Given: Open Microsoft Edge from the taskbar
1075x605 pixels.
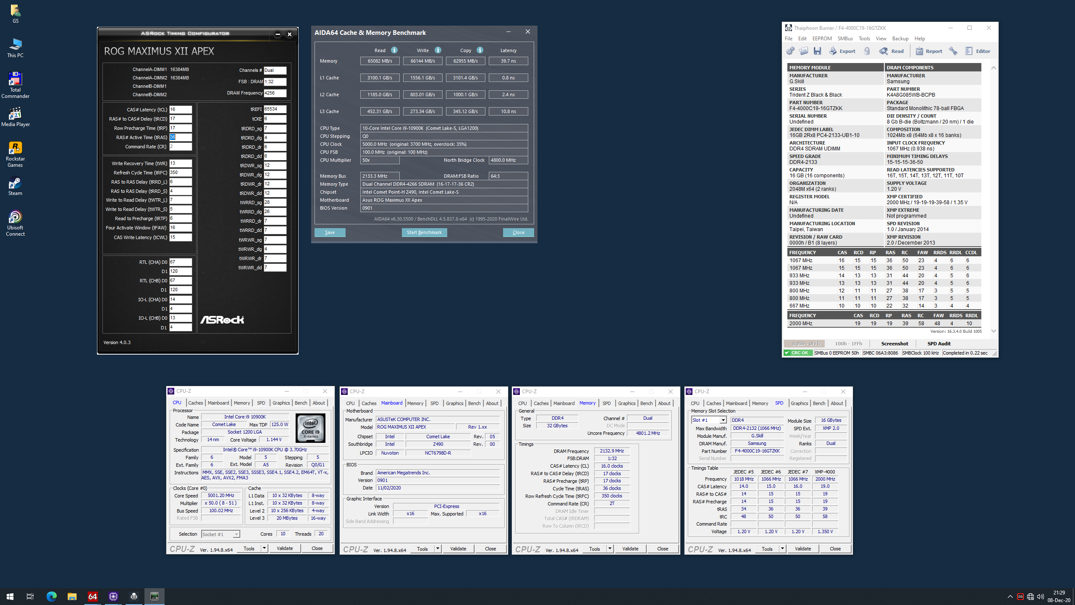Looking at the screenshot, I should 51,596.
